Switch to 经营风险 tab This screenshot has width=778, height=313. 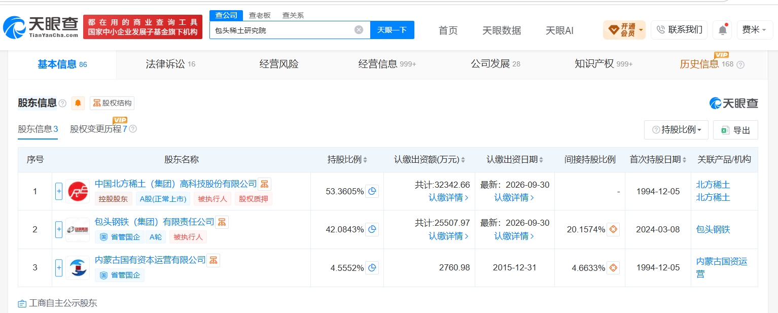(x=279, y=64)
